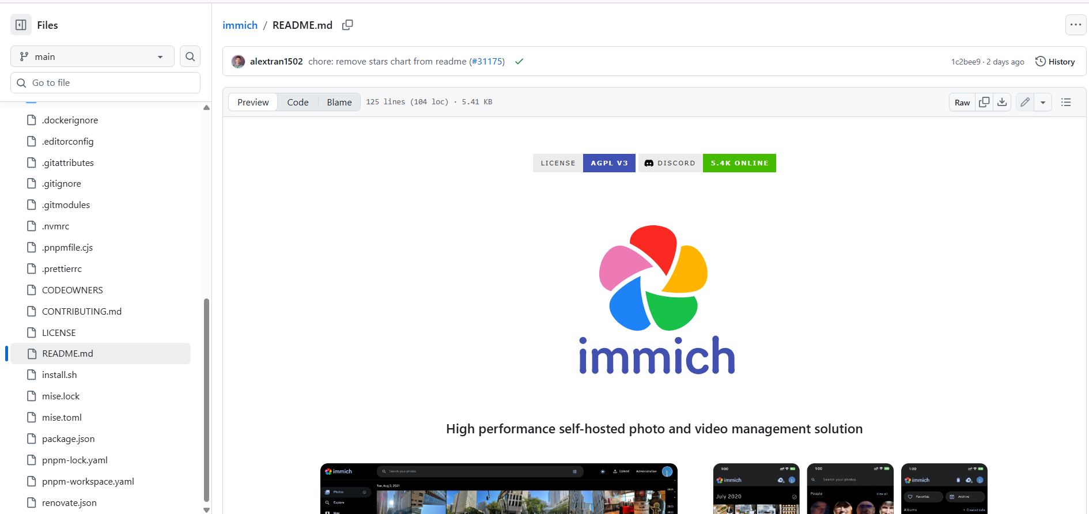Open renovate.json file
The height and width of the screenshot is (514, 1089).
tap(69, 502)
